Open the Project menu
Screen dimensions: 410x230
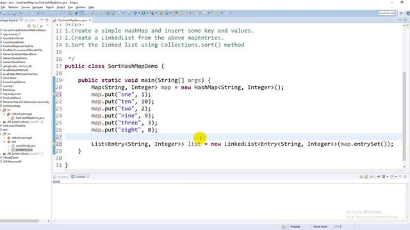click(61, 7)
